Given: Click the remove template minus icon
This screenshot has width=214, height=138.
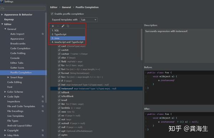Looking at the screenshot, I should (x=58, y=26).
